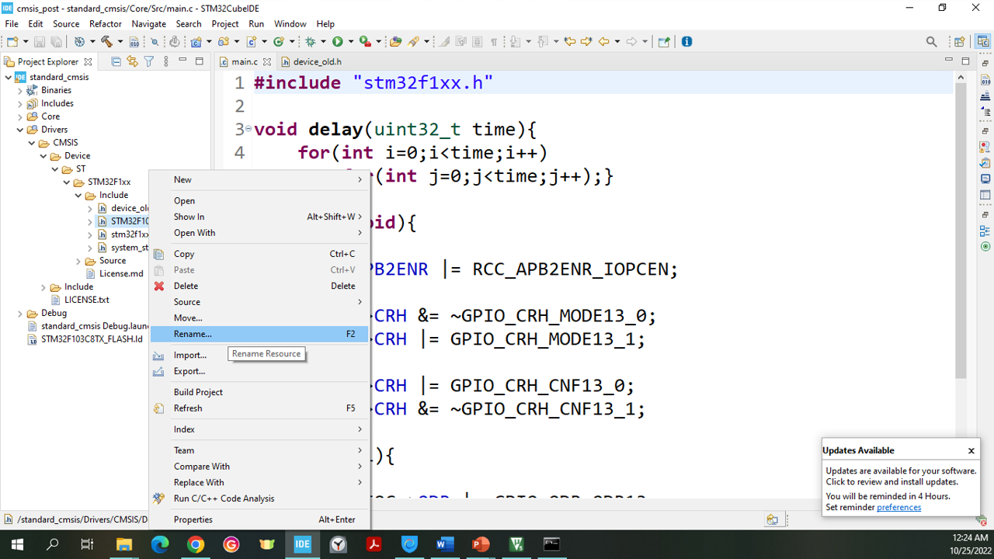
Task: Click the Pin Editor toolbar icon
Action: (x=664, y=42)
